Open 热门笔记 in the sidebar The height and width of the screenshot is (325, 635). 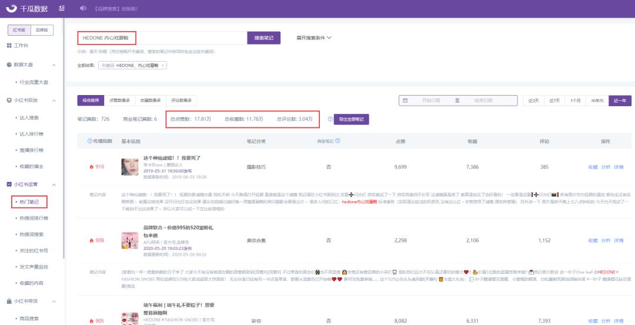[x=29, y=202]
